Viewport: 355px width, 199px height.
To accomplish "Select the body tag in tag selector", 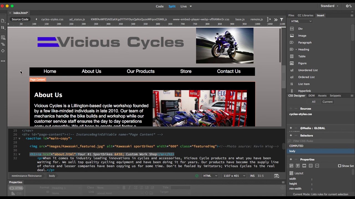I will click(x=52, y=176).
